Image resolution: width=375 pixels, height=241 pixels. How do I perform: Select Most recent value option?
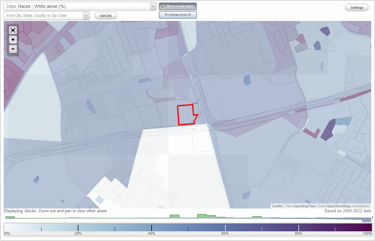178,6
